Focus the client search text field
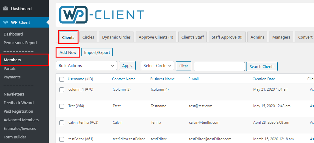Screen dimensions: 314x143 click(219, 66)
